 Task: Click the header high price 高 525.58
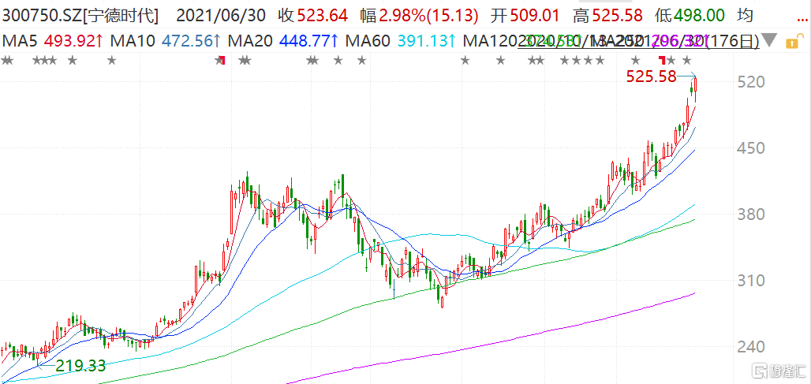[x=608, y=16]
